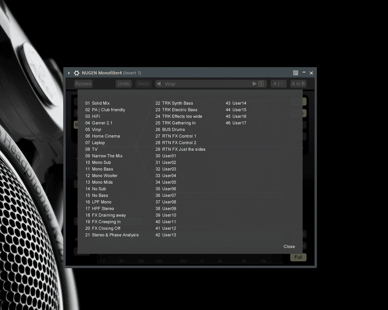
Task: Pick 26 BUS Drums preset
Action: [x=170, y=129]
